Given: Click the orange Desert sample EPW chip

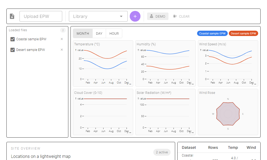Looking at the screenshot, I should point(244,34).
